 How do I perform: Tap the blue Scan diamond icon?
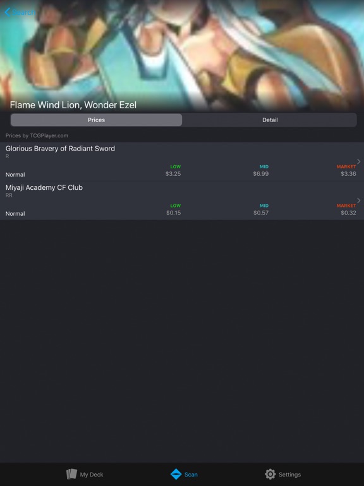(x=176, y=474)
